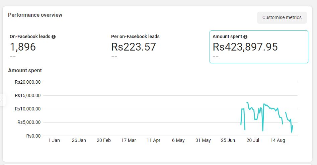Click the 14 Aug date on chart axis

pos(278,140)
